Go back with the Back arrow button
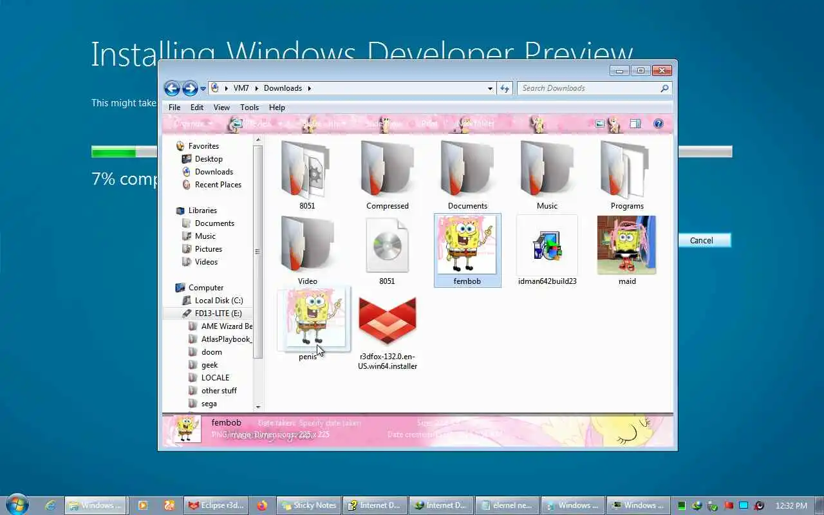 pyautogui.click(x=172, y=88)
